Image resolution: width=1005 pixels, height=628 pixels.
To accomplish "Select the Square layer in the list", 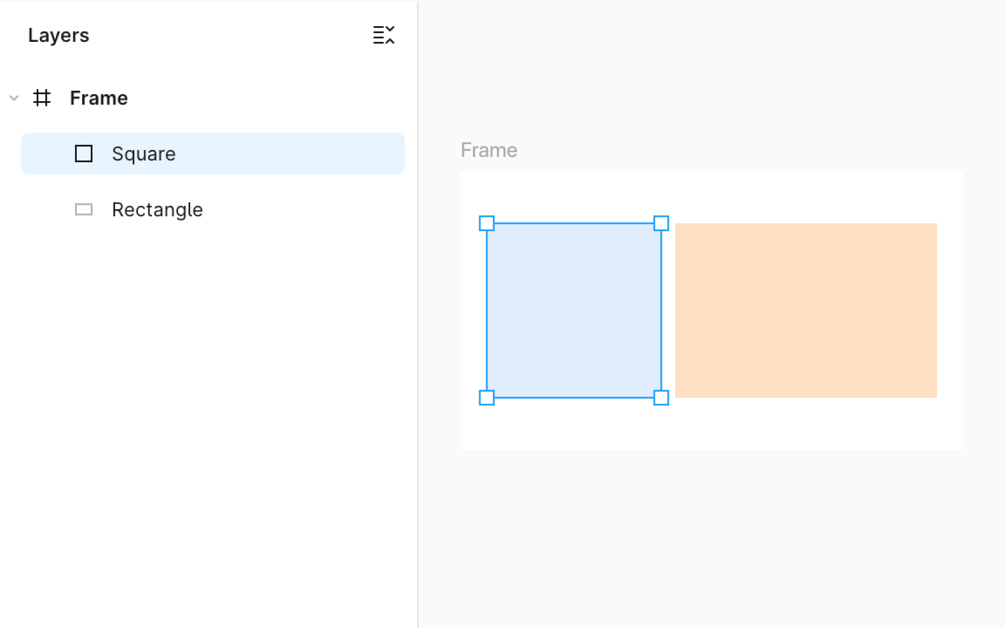I will point(143,153).
